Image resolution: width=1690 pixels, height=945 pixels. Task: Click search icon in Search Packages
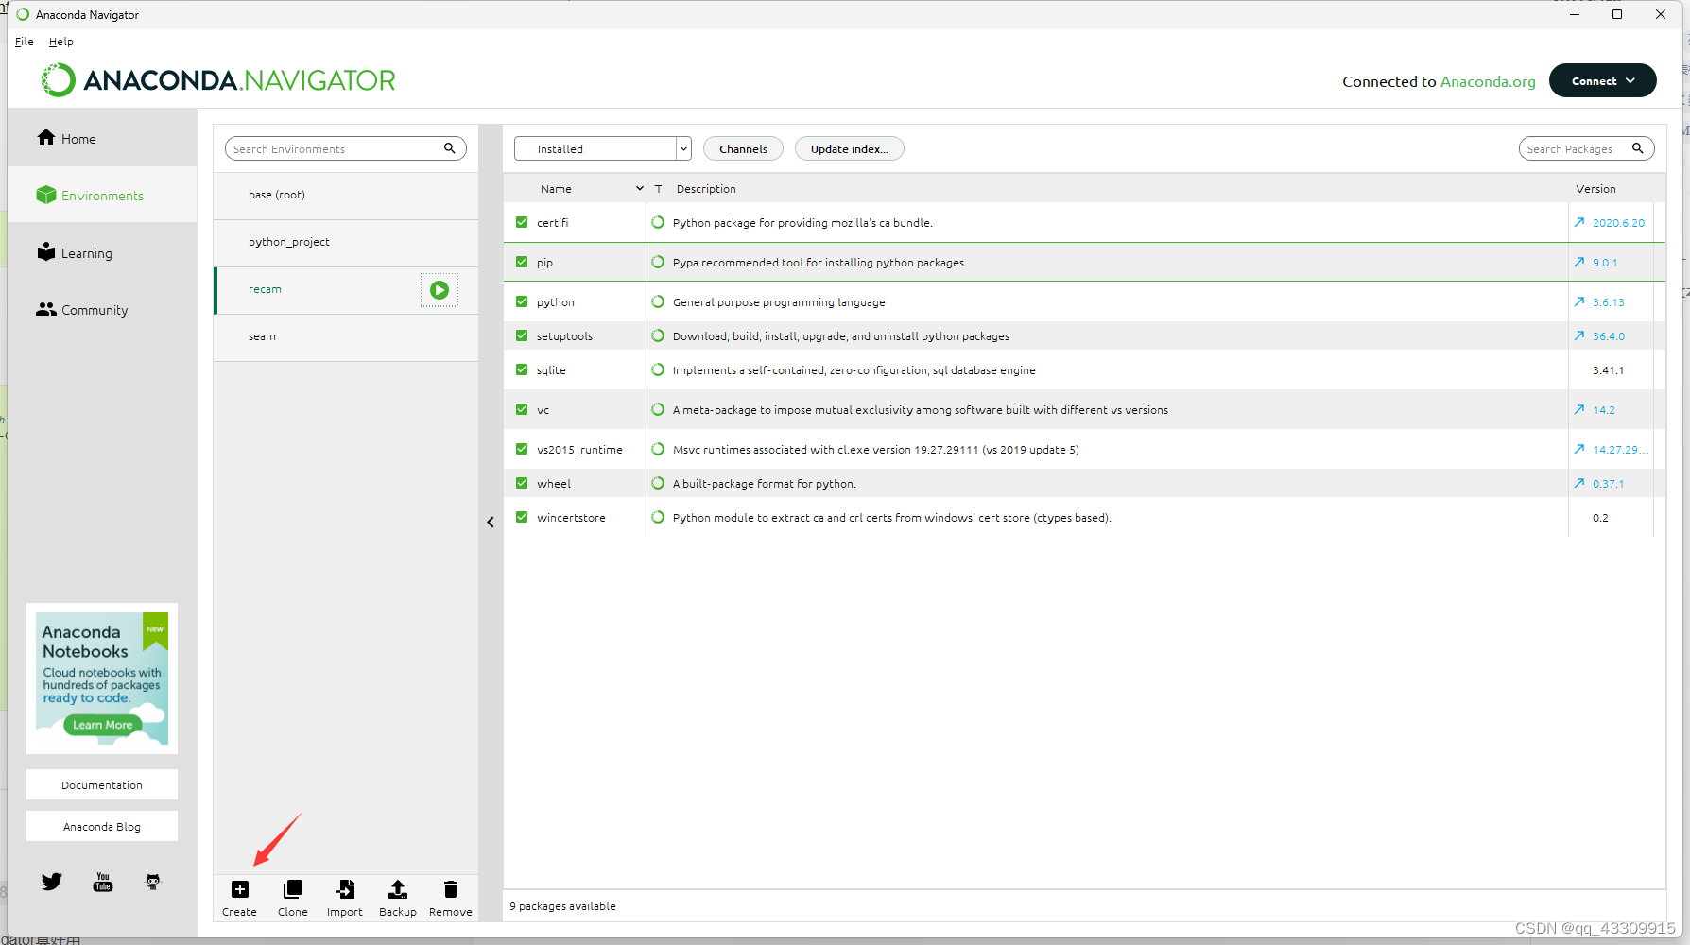1638,148
